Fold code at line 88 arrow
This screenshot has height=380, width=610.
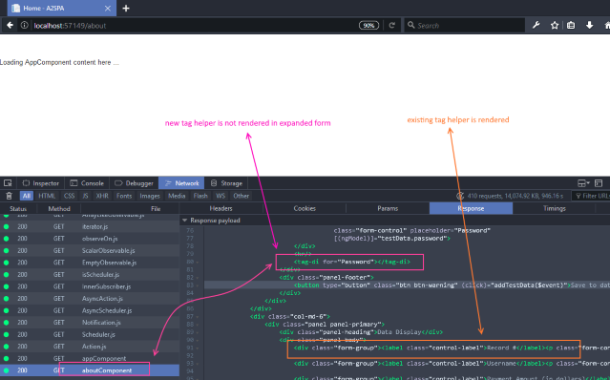(198, 325)
